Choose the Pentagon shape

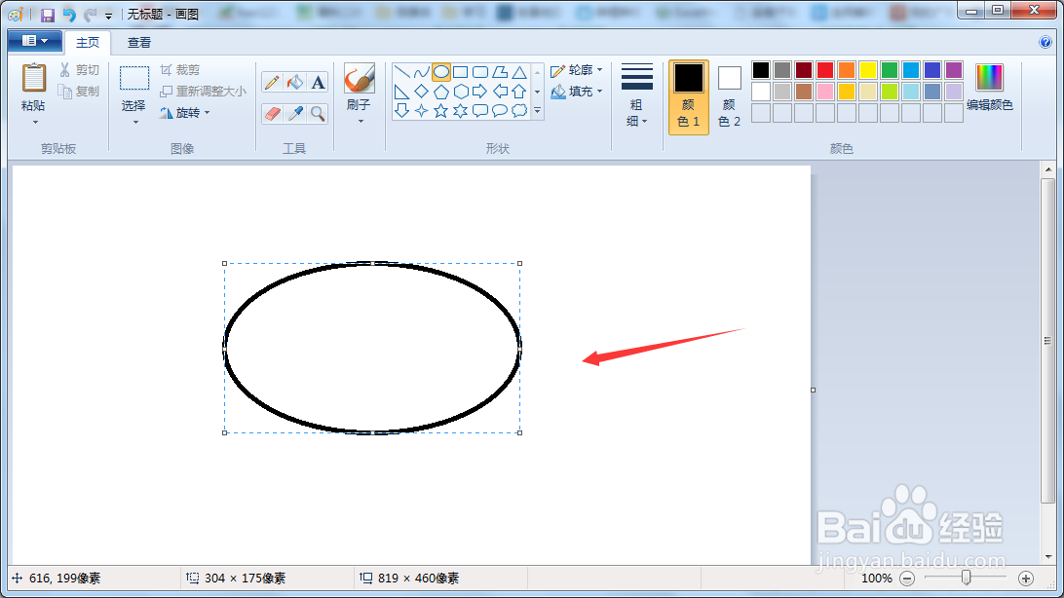(x=441, y=92)
